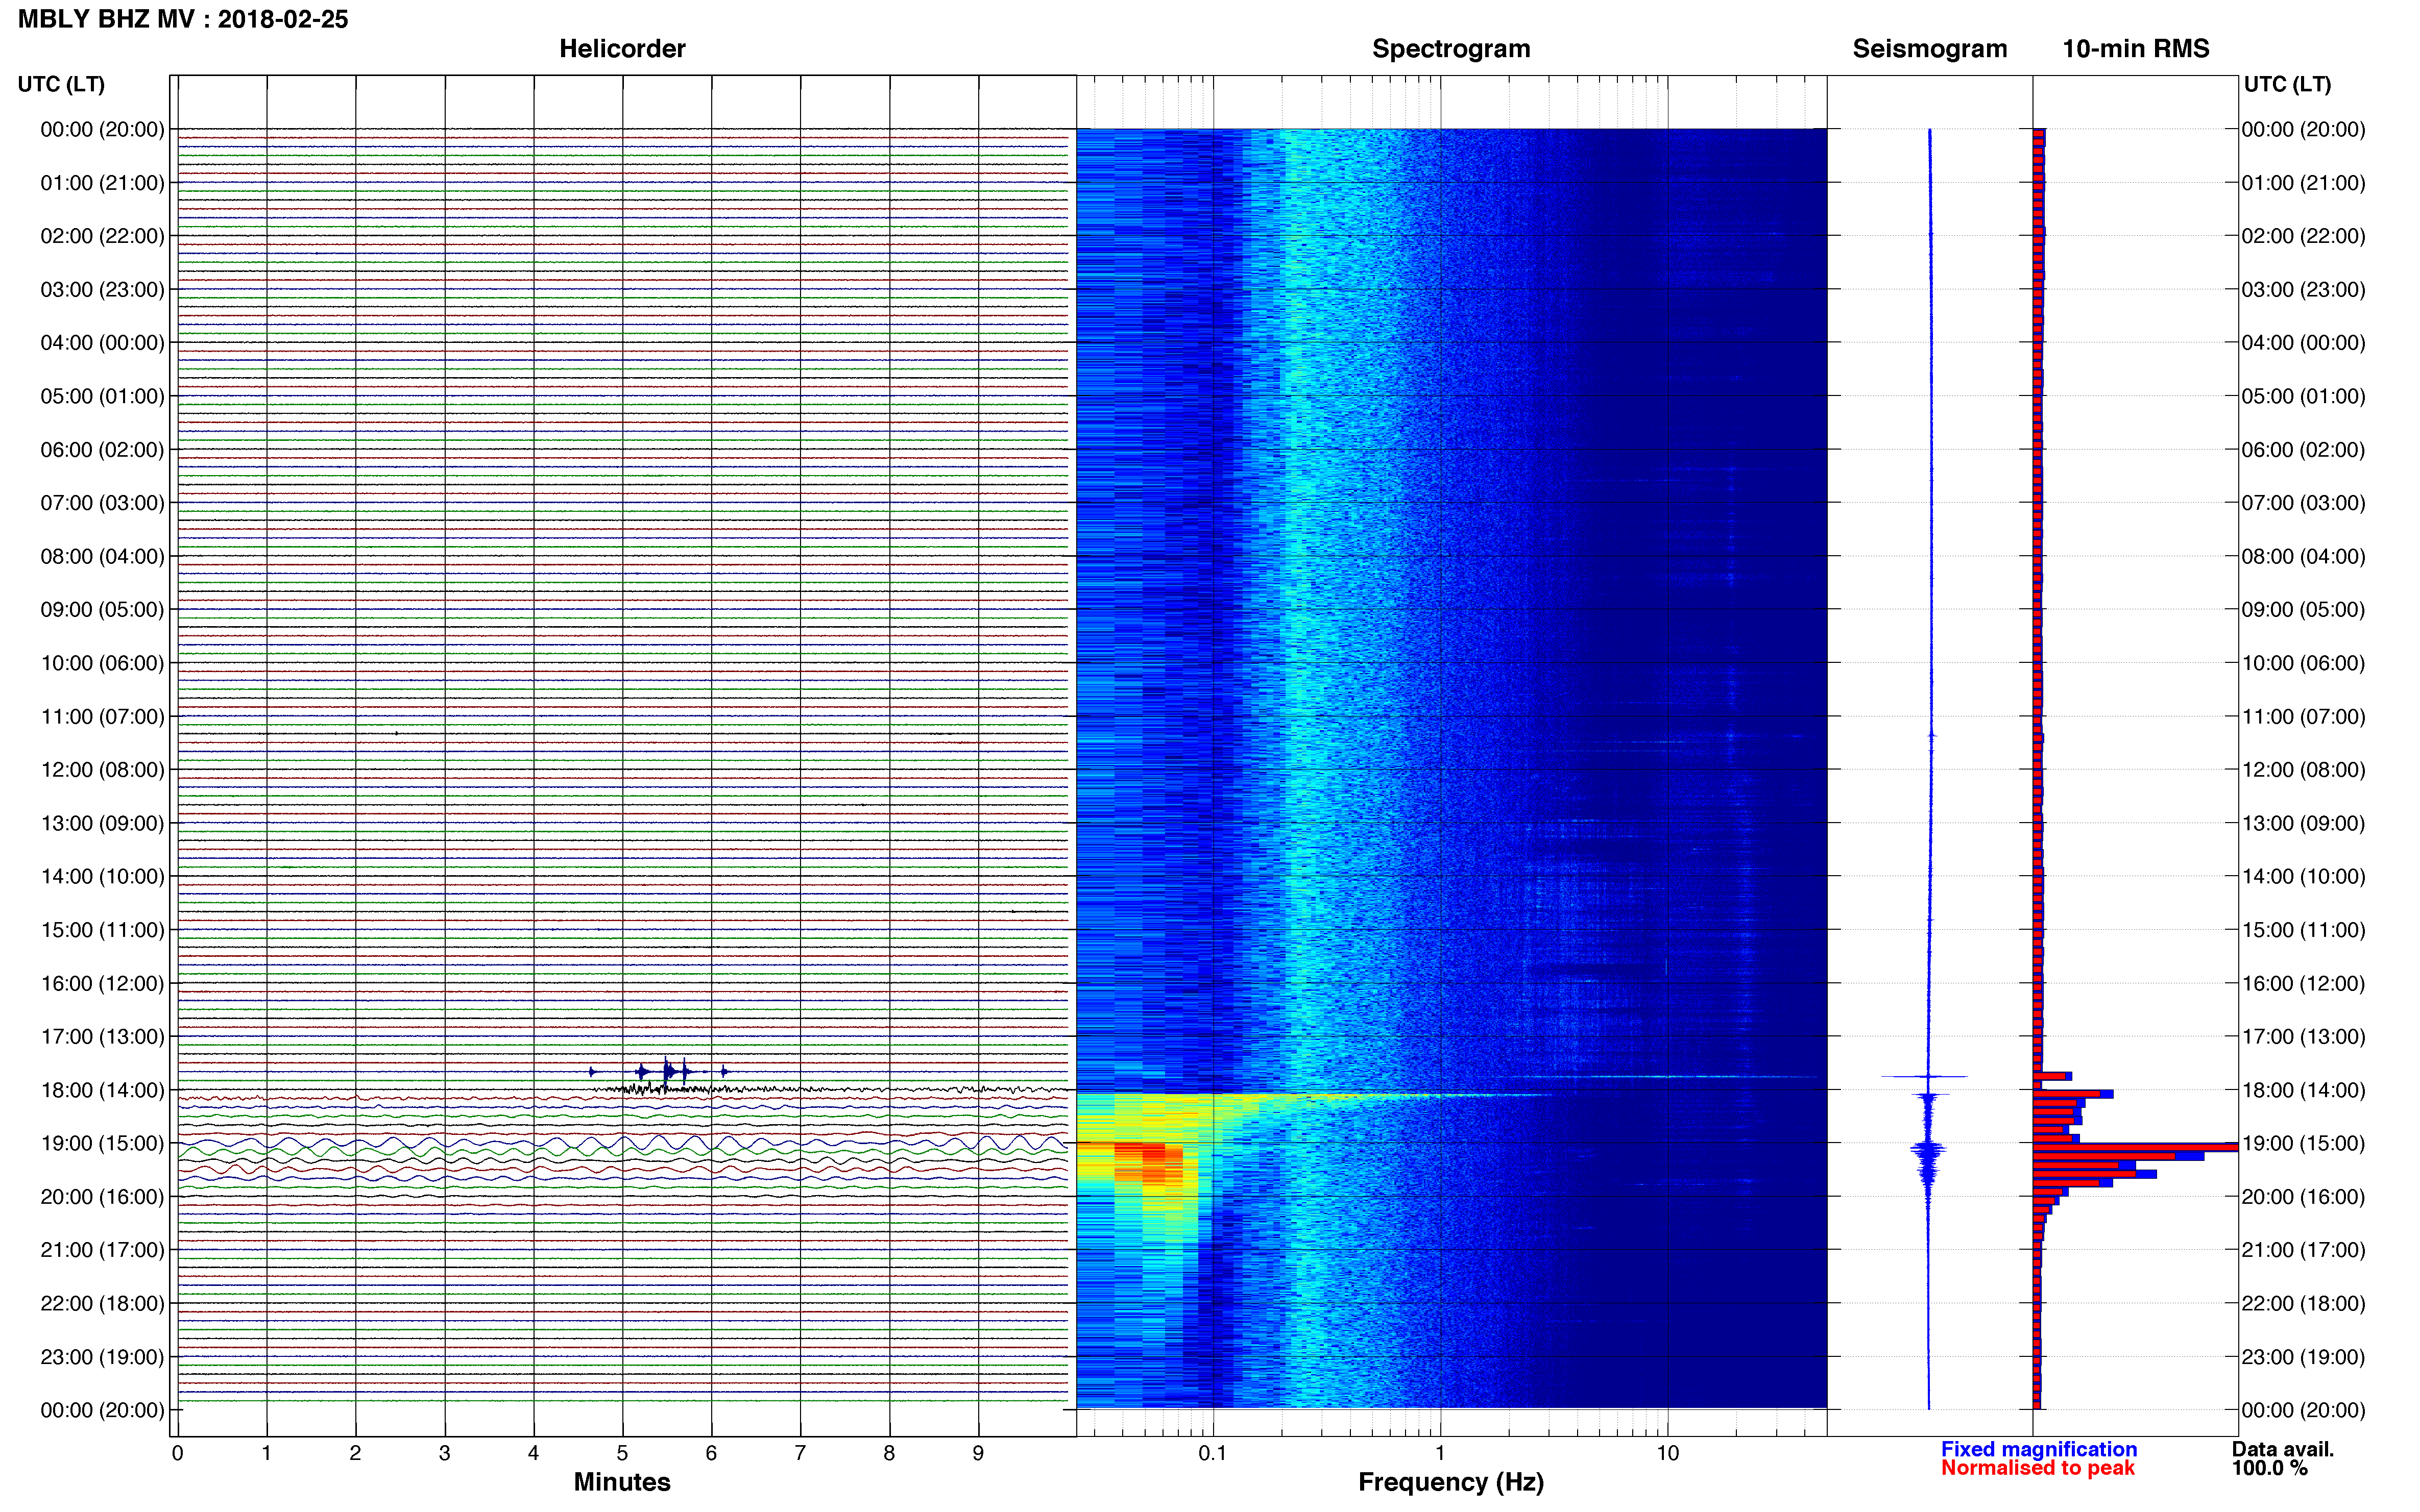
Task: Click the title 'MBLY BHZ MV : 2018-02-25'
Action: 183,19
